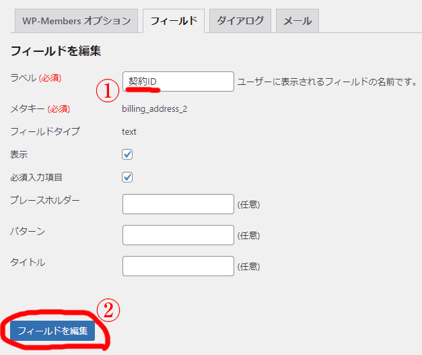Viewport: 422px width, 355px height.
Task: Click the メタキー (必須) label
Action: [x=40, y=109]
